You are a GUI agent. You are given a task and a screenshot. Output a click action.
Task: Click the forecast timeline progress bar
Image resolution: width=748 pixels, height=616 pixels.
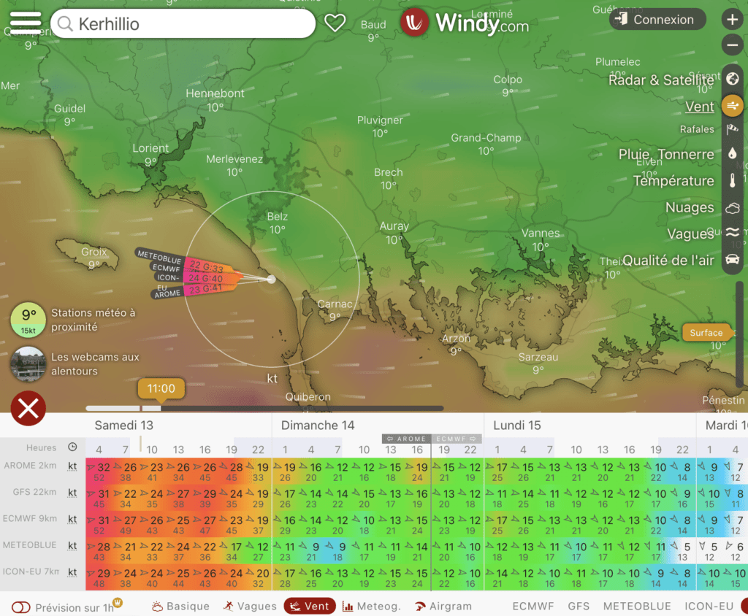coord(264,408)
